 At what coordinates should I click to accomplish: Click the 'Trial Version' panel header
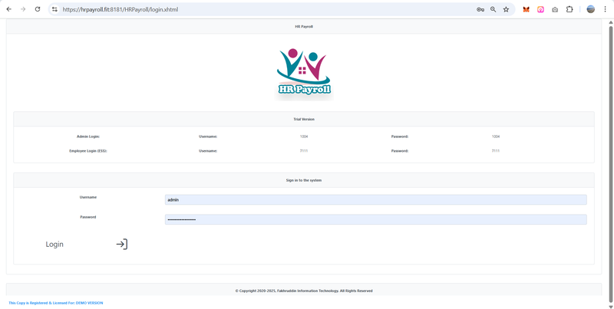(x=304, y=120)
